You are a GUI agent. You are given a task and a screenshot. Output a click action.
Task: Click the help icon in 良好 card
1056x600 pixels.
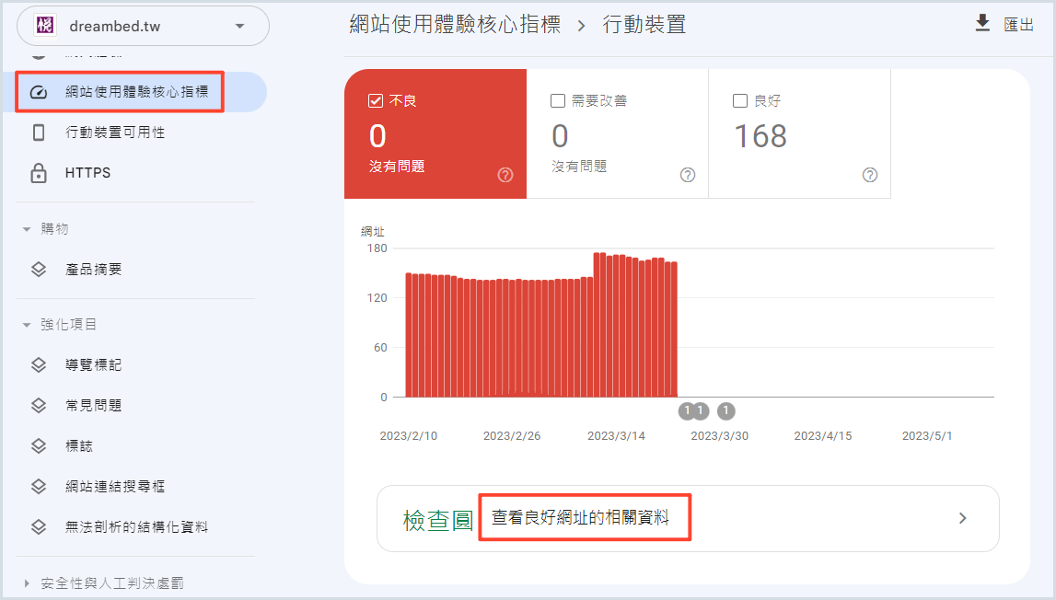pyautogui.click(x=869, y=175)
